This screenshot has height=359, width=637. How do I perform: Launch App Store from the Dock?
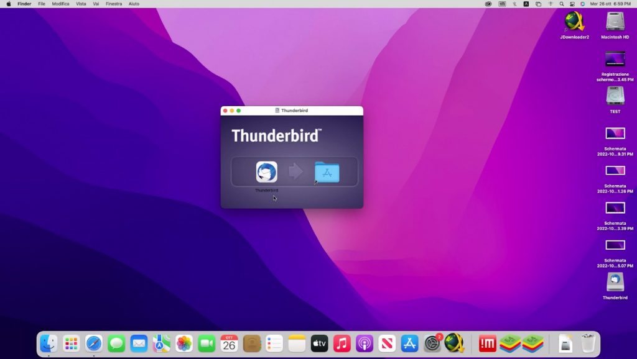(x=409, y=343)
